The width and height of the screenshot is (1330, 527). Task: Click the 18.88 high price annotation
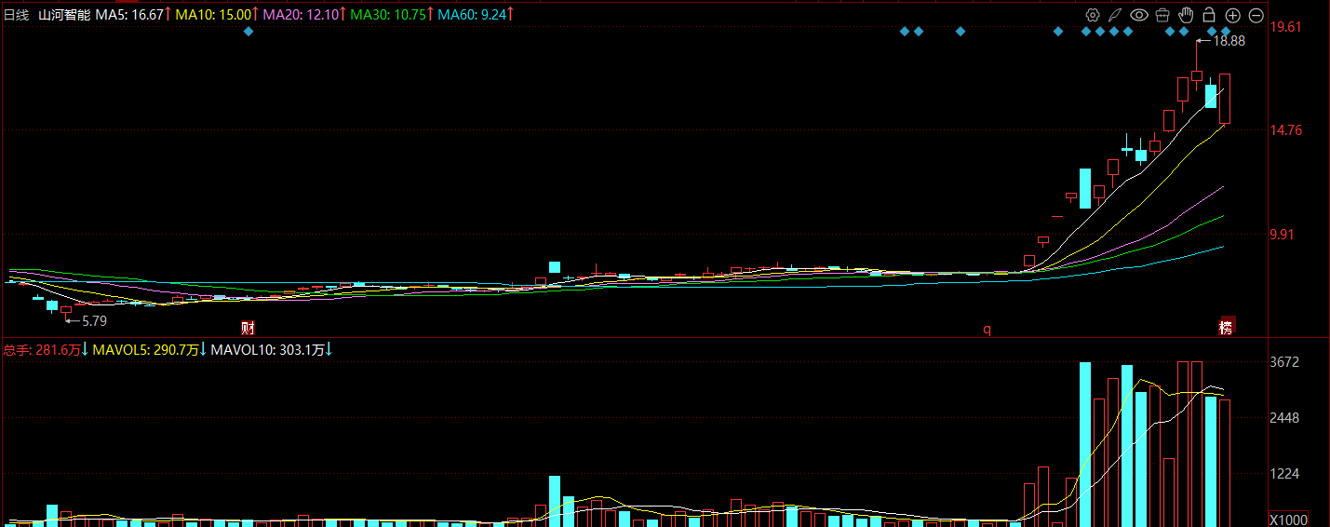tap(1229, 41)
